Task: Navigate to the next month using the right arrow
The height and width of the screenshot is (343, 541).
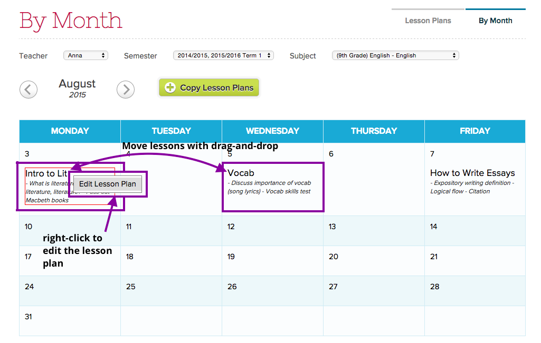Action: [126, 89]
